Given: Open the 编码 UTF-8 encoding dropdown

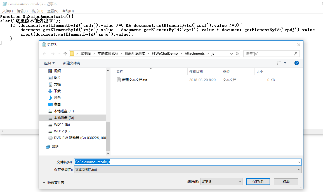Looking at the screenshot, I should point(221,182).
